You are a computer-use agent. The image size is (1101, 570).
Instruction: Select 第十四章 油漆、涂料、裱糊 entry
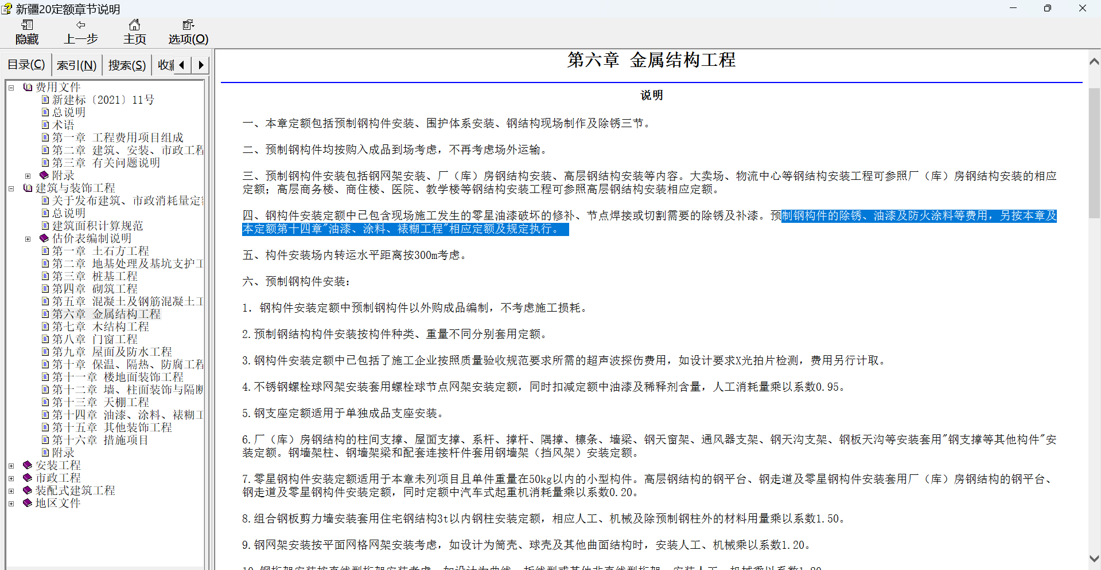[127, 415]
